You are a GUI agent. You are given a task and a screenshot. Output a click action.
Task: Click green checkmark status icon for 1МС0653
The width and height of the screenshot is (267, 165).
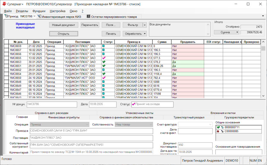[x=104, y=62]
